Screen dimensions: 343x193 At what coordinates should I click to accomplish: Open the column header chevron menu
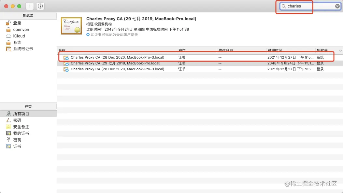click(x=340, y=50)
